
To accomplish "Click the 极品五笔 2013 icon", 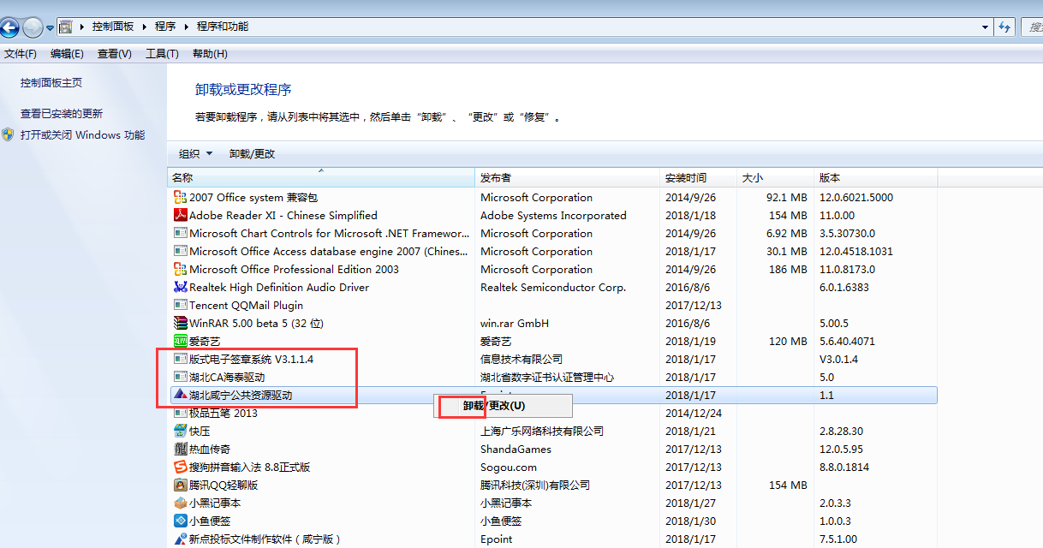I will (x=180, y=413).
